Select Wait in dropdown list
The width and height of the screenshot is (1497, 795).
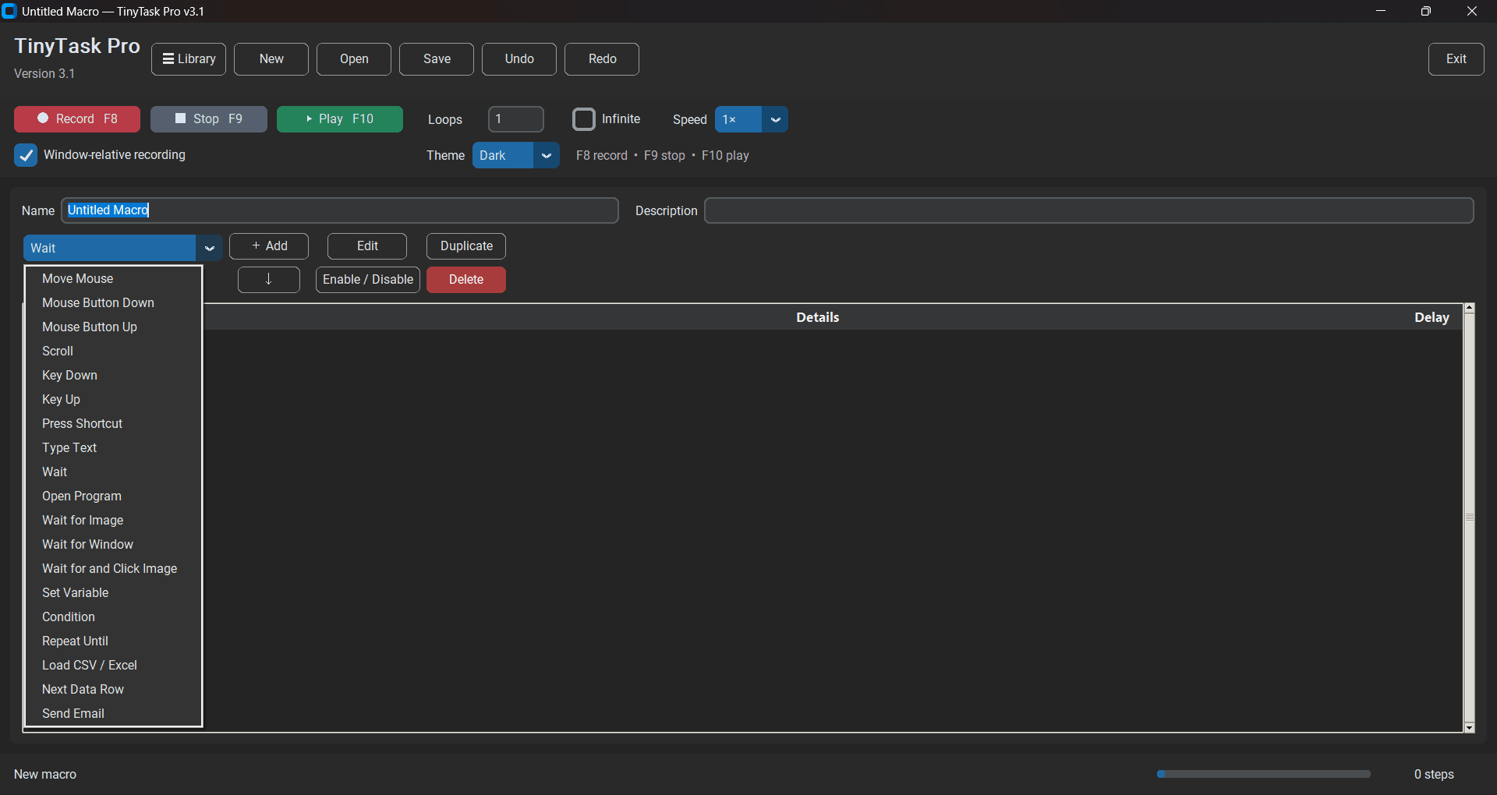114,472
